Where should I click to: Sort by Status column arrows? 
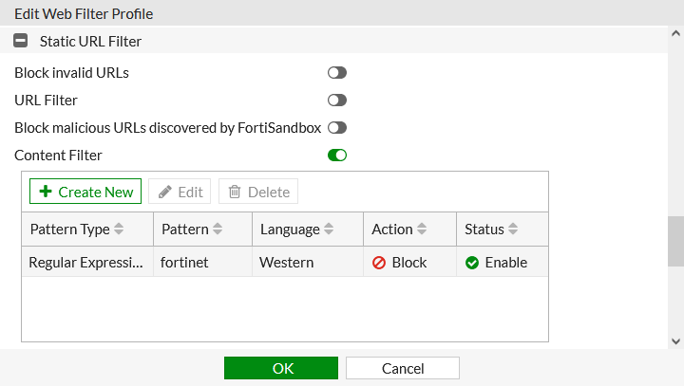click(513, 230)
